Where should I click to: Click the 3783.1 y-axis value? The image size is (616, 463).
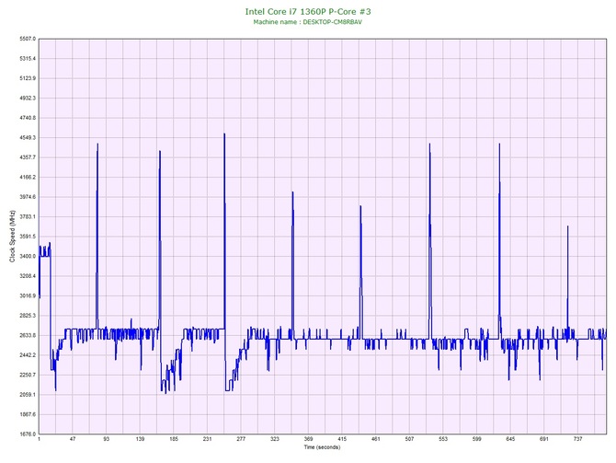tap(28, 216)
